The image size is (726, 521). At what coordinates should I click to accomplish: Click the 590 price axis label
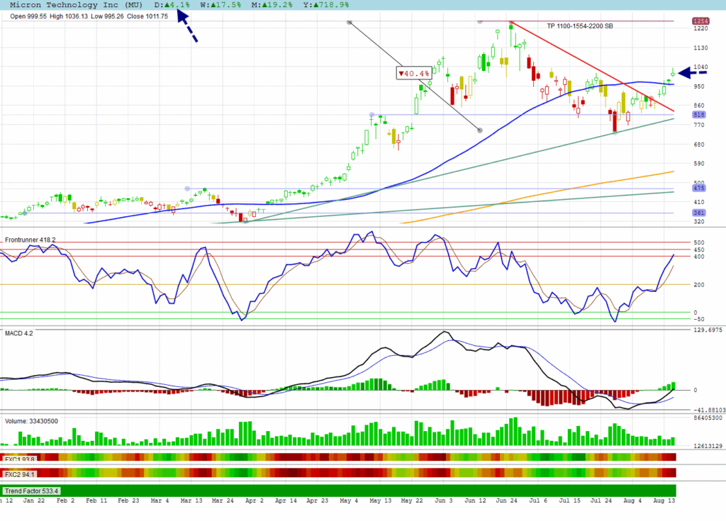pos(698,164)
